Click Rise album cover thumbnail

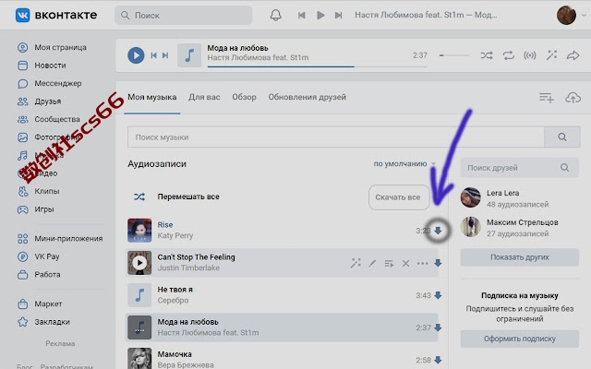139,231
